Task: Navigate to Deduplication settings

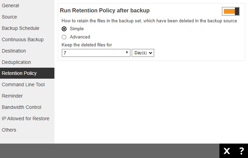Action: click(16, 62)
